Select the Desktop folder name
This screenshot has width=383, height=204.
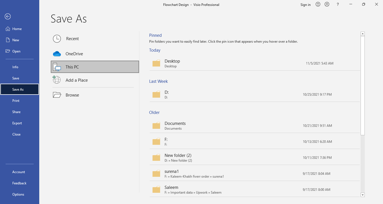pos(172,61)
